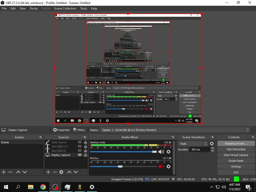The height and width of the screenshot is (192, 256).
Task: Show Text (GDI+) source via eye icon
Action: 80,151
